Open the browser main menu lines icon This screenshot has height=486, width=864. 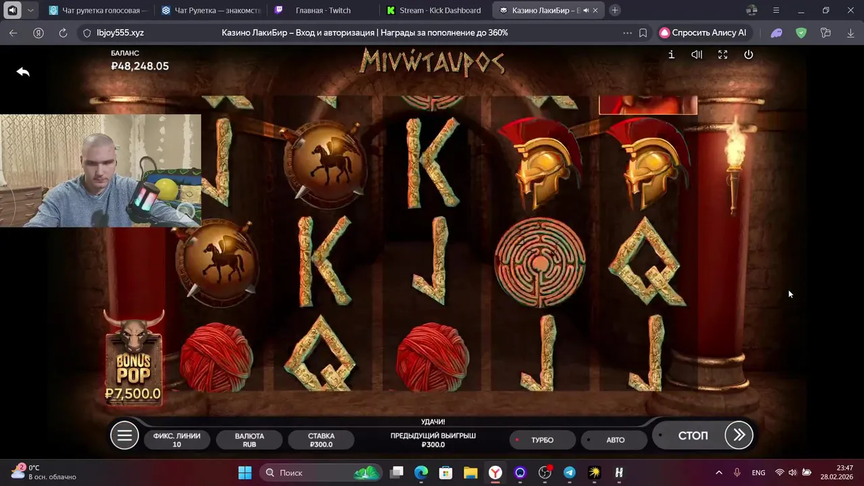point(776,10)
